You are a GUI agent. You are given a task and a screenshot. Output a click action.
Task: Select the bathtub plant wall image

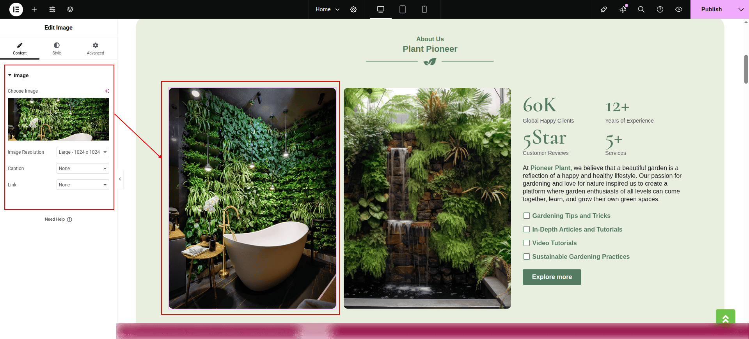pyautogui.click(x=252, y=198)
